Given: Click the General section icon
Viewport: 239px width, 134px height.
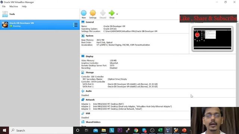Looking at the screenshot, I should coord(83,22).
